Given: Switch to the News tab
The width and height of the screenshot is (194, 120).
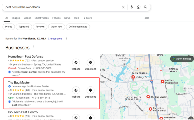Looking at the screenshot, I should pos(67,18).
